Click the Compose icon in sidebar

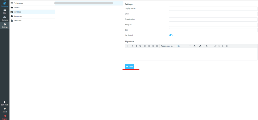coord(5,4)
